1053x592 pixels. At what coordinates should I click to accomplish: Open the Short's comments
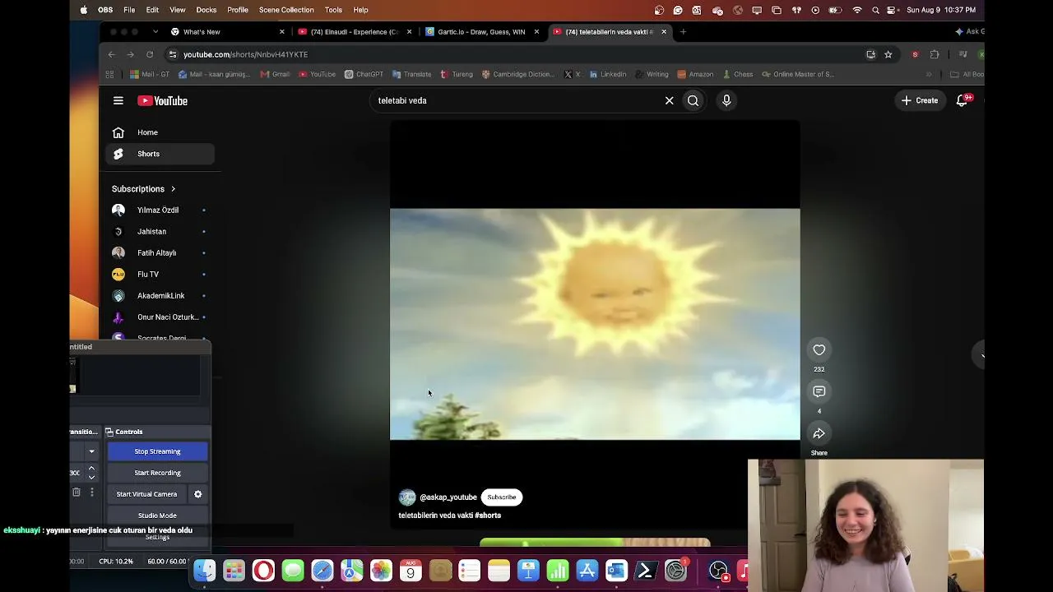(819, 392)
